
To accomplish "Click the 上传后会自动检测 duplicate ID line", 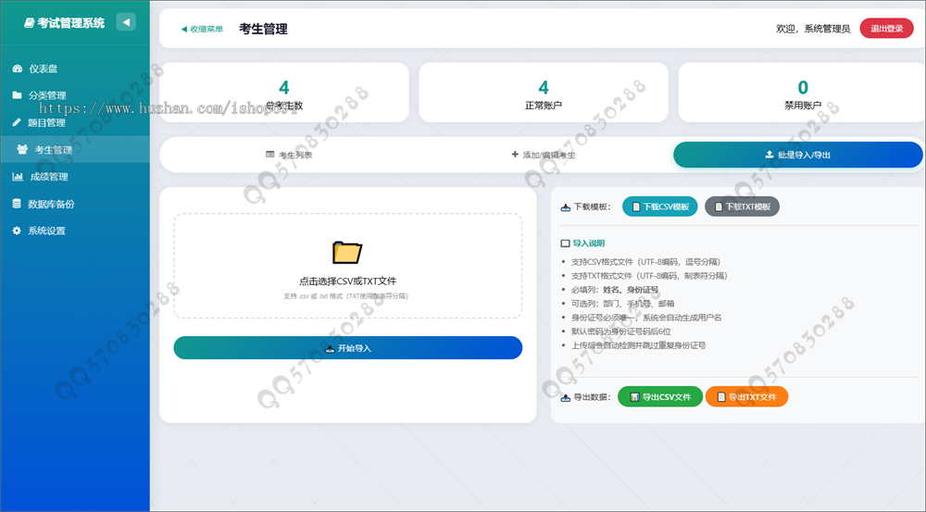I will coord(638,345).
